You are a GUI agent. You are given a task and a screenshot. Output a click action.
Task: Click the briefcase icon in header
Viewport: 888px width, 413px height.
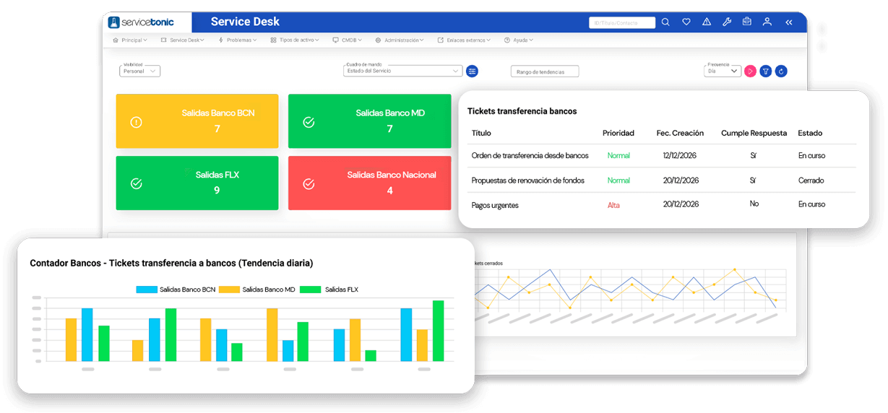[747, 22]
